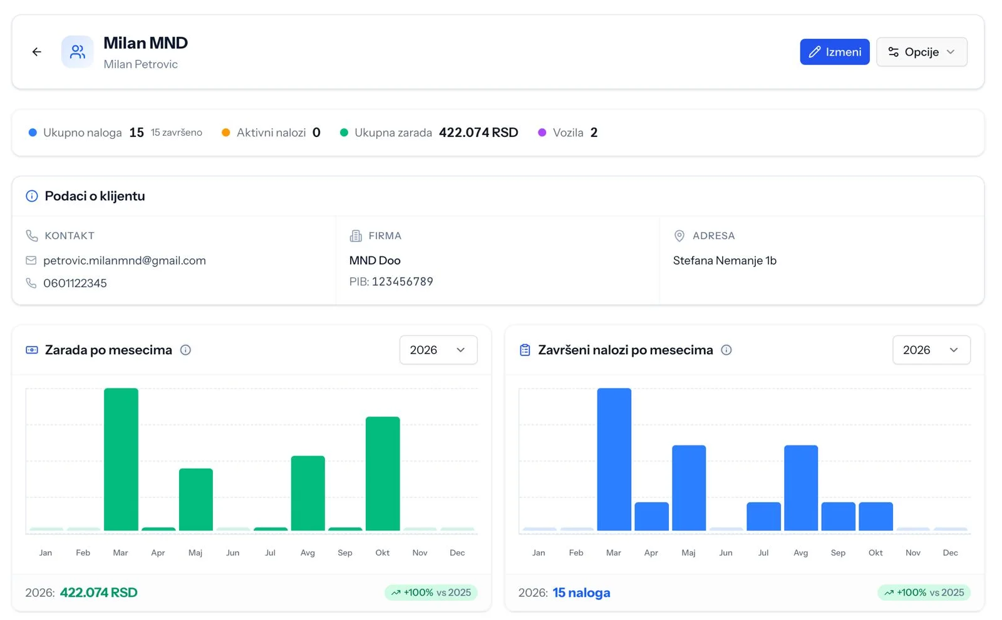Click the Milan Petrovic subtitle

(x=140, y=64)
